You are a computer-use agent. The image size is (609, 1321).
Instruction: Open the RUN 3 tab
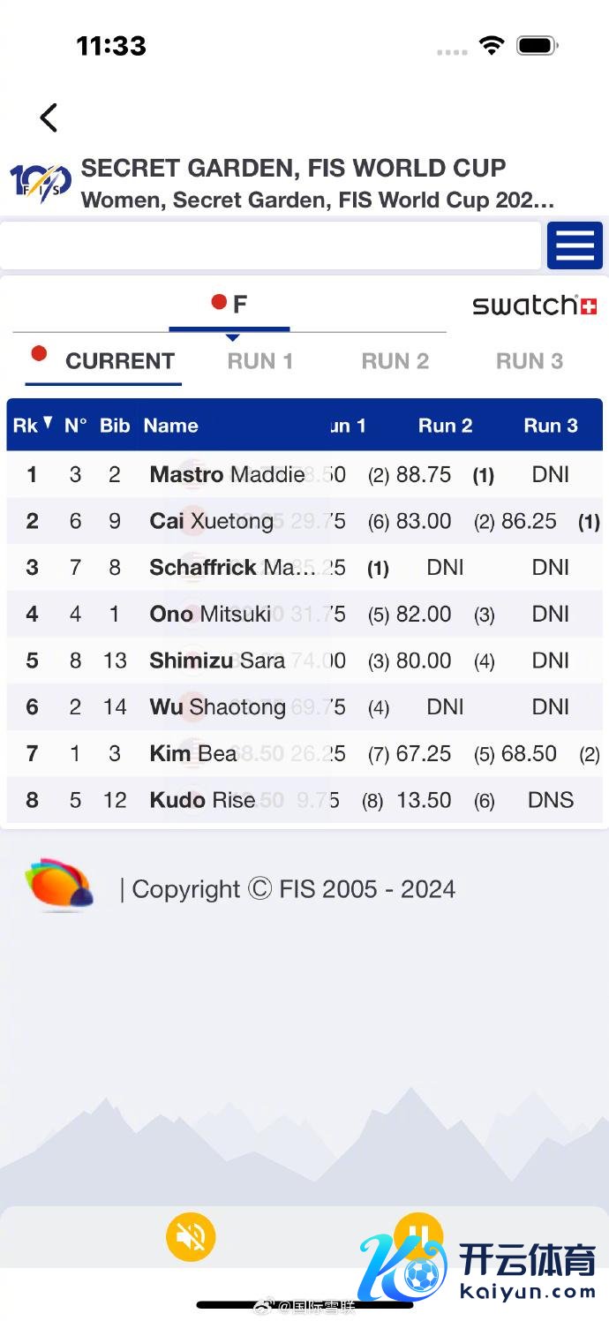point(530,361)
